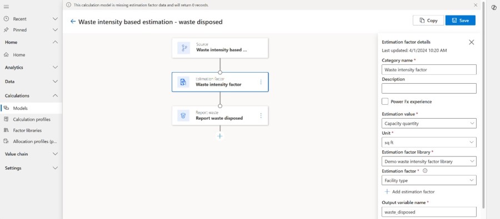The height and width of the screenshot is (219, 500).
Task: Open Copilot icon in top right corner
Action: click(x=494, y=7)
